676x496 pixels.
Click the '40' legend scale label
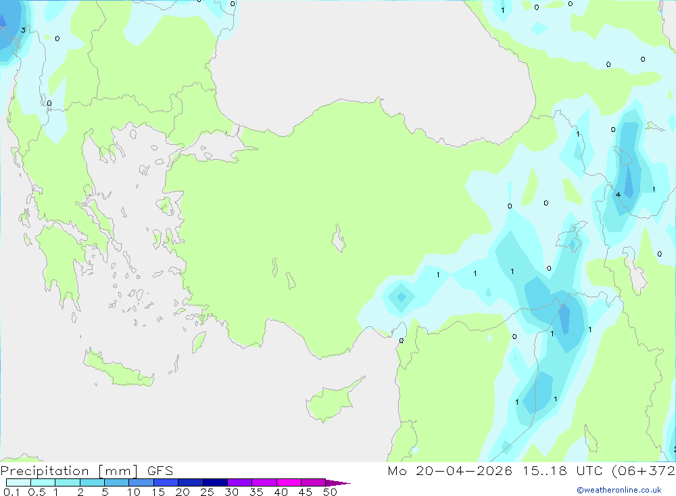[281, 492]
